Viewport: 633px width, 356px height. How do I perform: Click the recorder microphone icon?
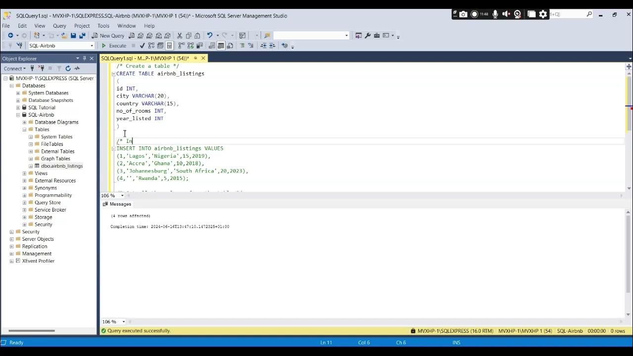click(x=495, y=14)
